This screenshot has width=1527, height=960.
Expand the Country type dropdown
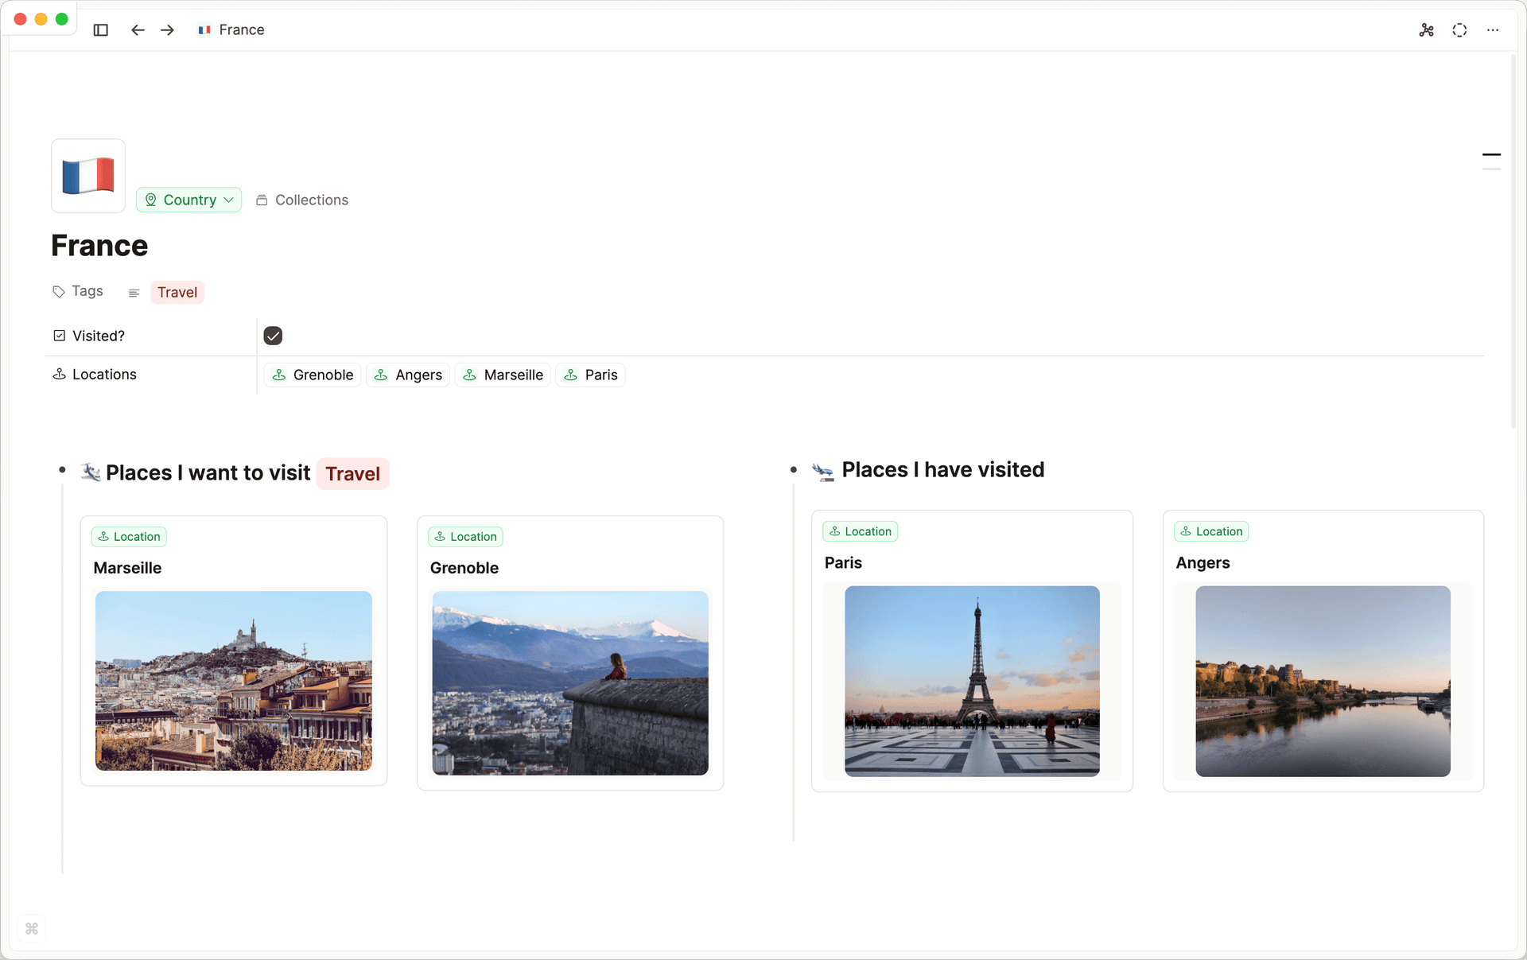[188, 200]
